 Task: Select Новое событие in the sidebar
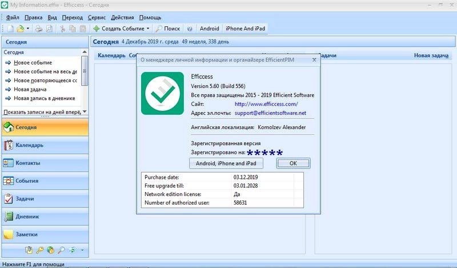click(x=33, y=63)
